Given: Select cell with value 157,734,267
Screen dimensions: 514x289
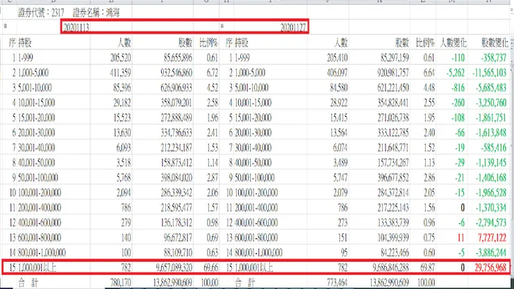Looking at the screenshot, I should tap(393, 163).
